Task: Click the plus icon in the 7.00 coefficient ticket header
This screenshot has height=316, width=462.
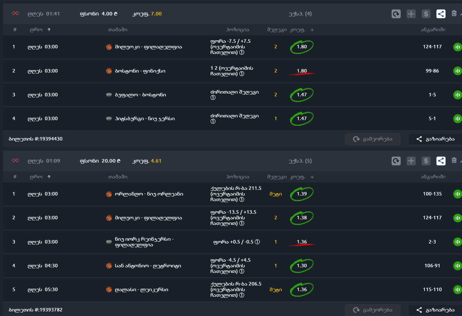Action: tap(411, 14)
